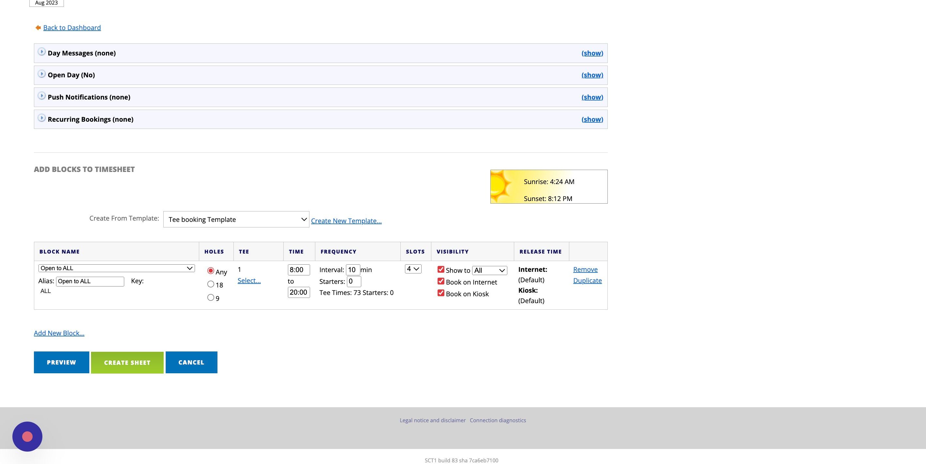Open the purple chat widget bubble
926x464 pixels.
coord(27,436)
